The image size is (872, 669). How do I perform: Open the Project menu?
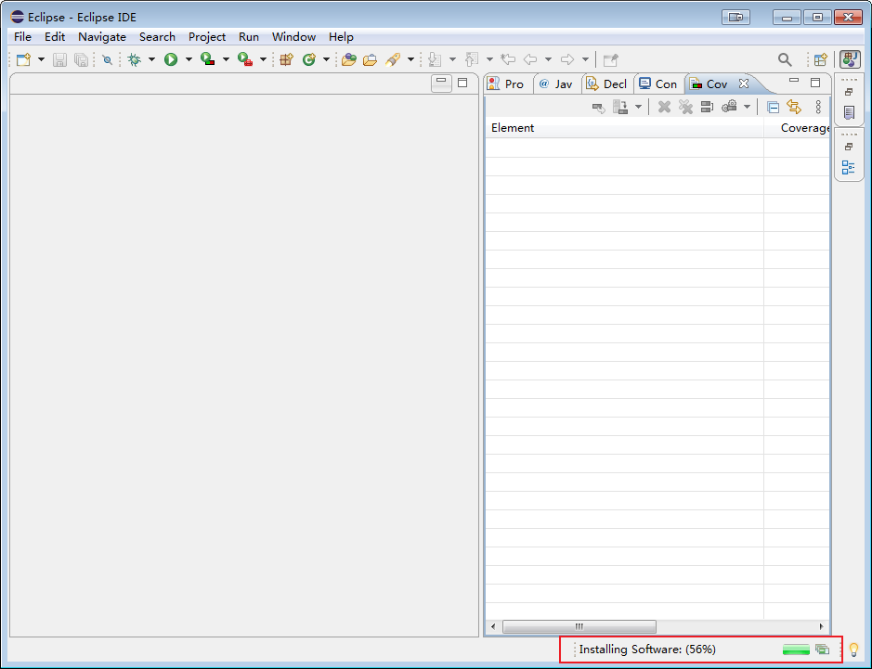click(207, 37)
